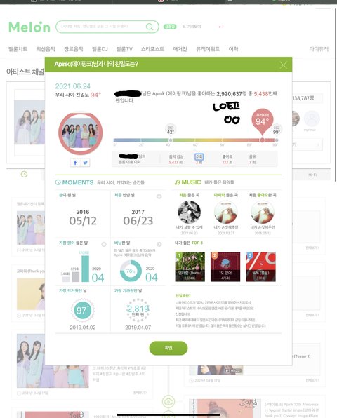Click the Melon logo
The height and width of the screenshot is (418, 337).
[29, 27]
